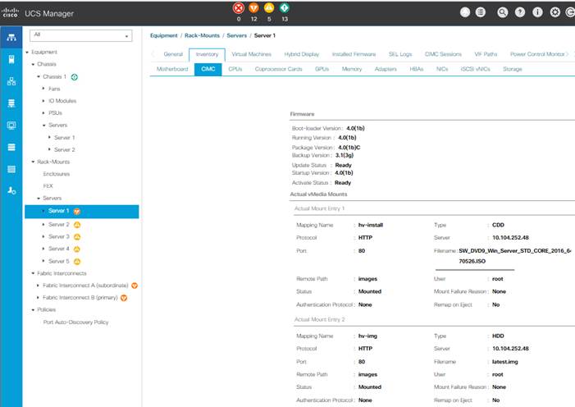The height and width of the screenshot is (407, 575).
Task: Open the SEL Logs tab
Action: pos(400,54)
